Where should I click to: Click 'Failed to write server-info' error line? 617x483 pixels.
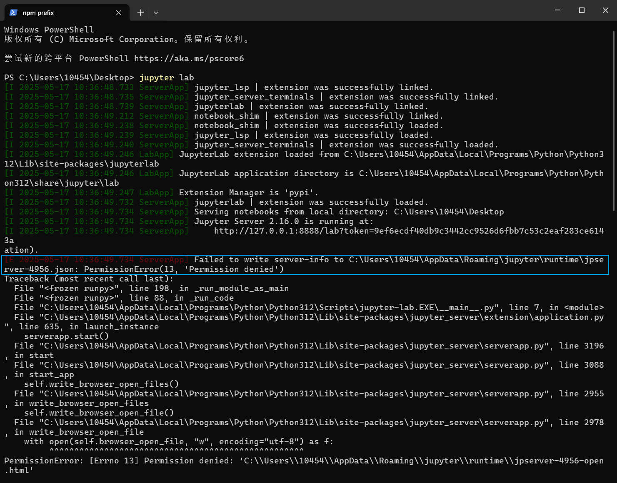[304, 264]
